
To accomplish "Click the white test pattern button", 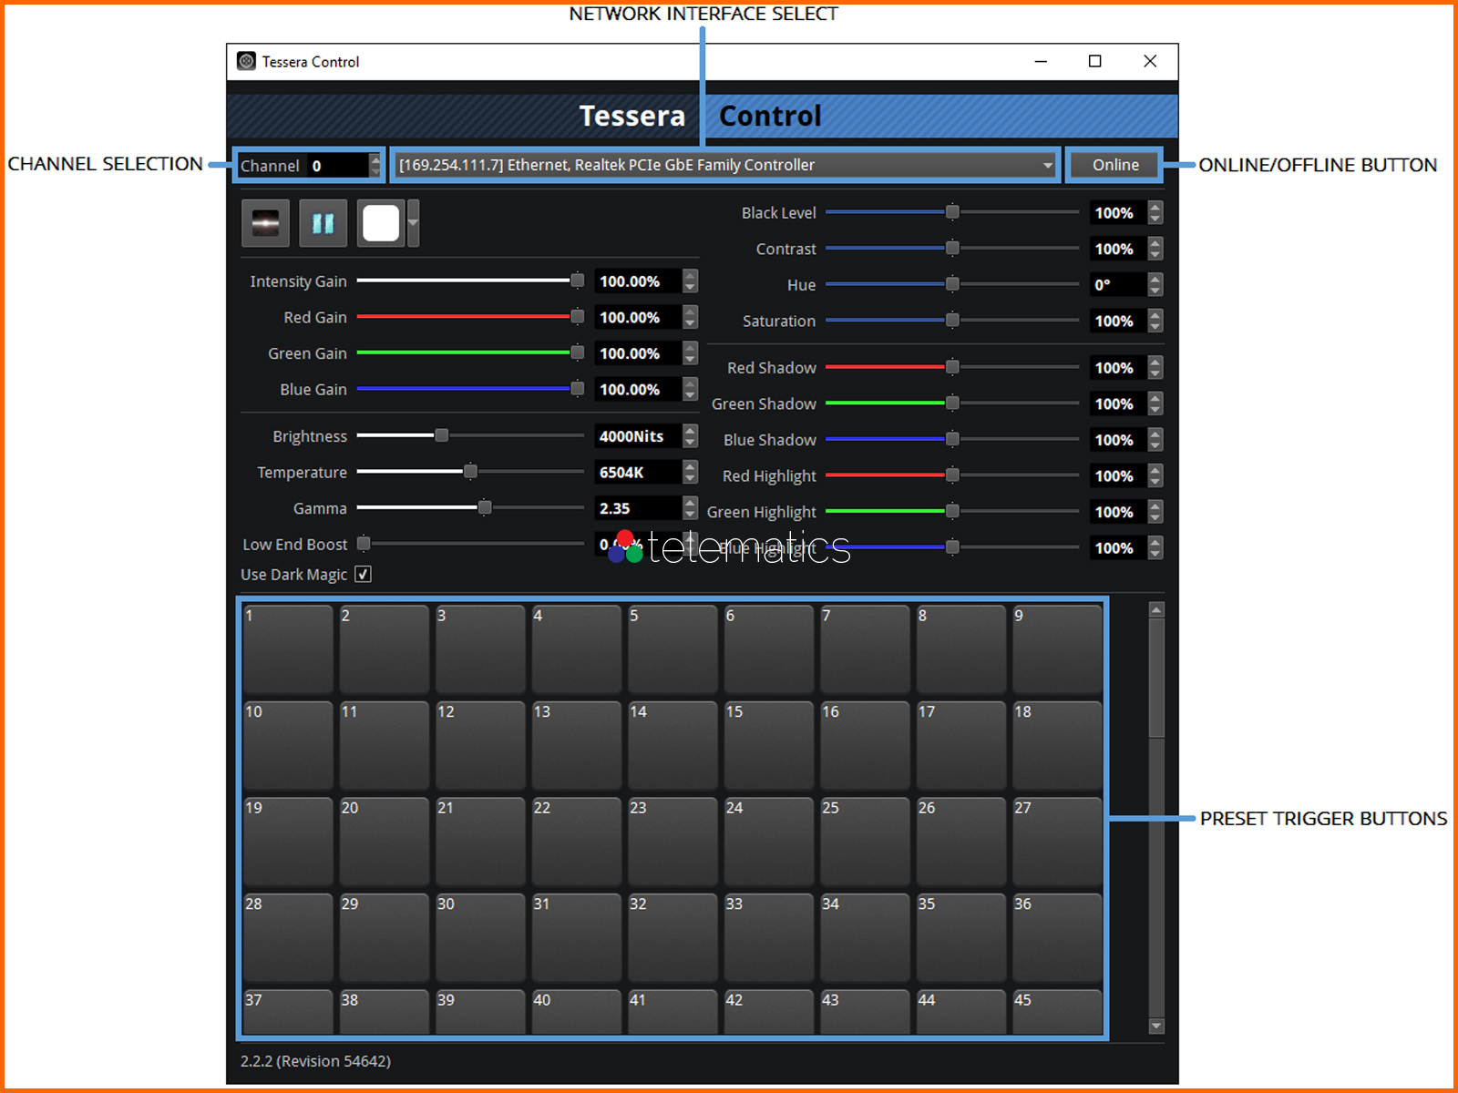I will click(381, 223).
